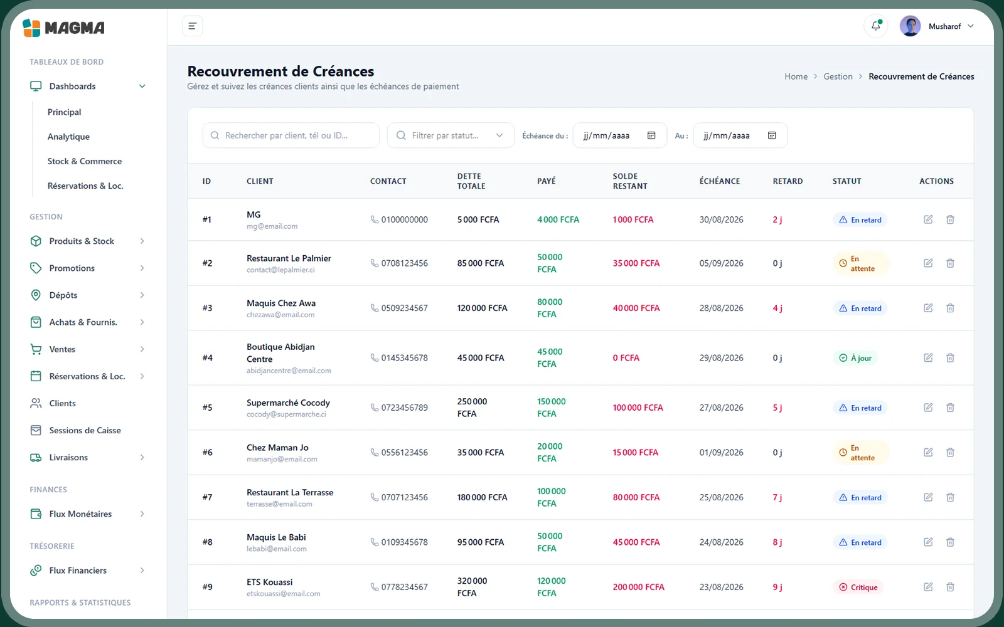This screenshot has width=1004, height=627.
Task: Expand Flux Monétaires submenu
Action: coord(142,514)
